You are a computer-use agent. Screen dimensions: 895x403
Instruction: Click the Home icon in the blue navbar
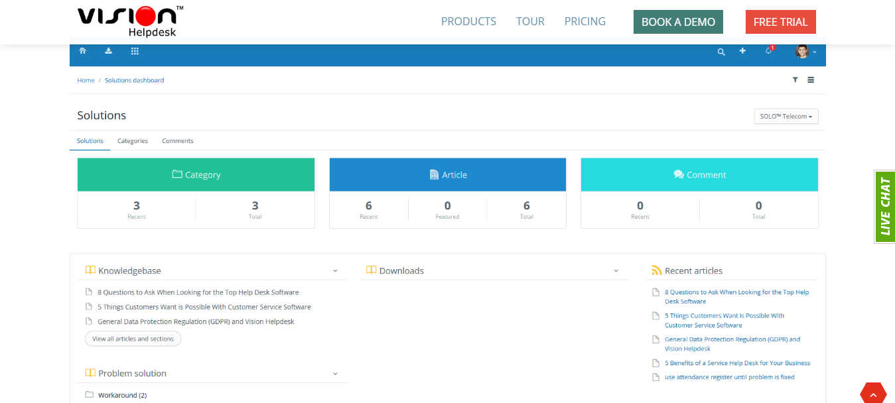pyautogui.click(x=82, y=50)
